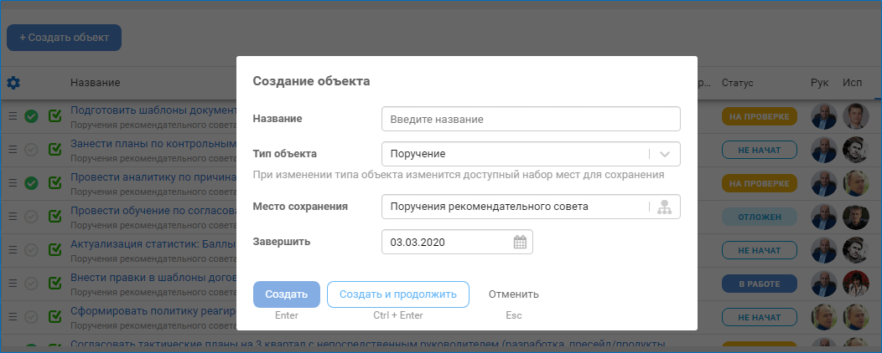882x353 pixels.
Task: Click green checkbox icon of Сформировать политику row
Action: pyautogui.click(x=55, y=316)
